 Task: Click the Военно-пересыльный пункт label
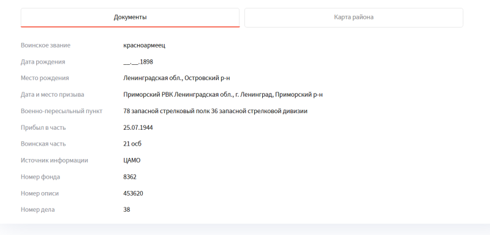[62, 111]
